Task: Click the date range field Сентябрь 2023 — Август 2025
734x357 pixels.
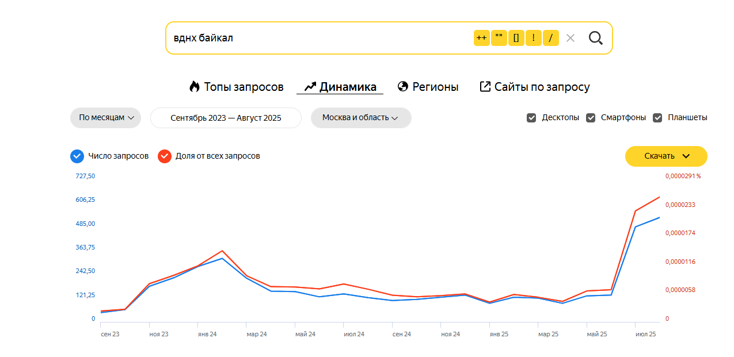Action: [226, 117]
